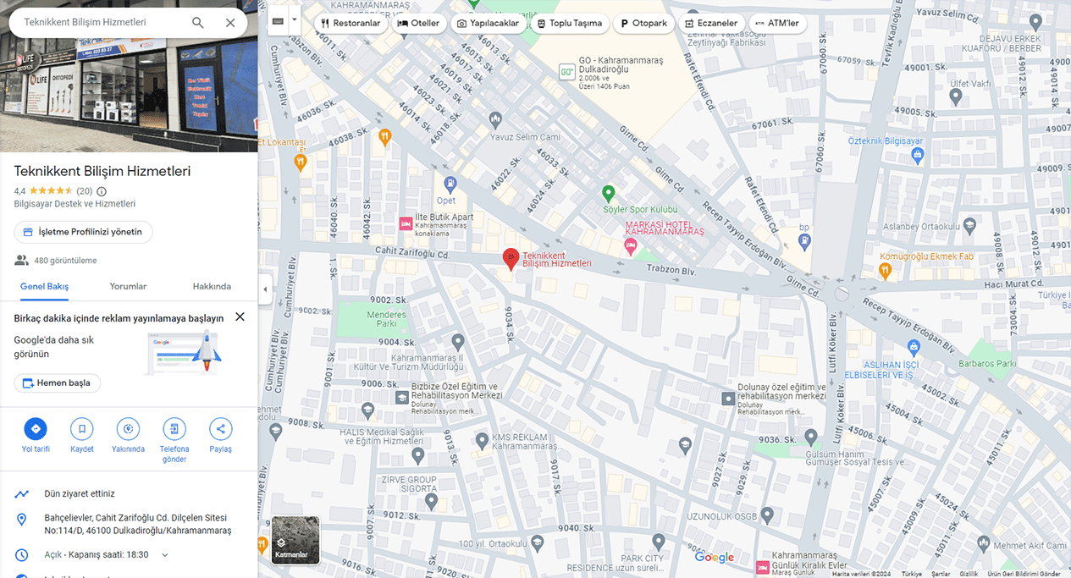
Task: Click the Telefona gönder icon
Action: pyautogui.click(x=174, y=429)
